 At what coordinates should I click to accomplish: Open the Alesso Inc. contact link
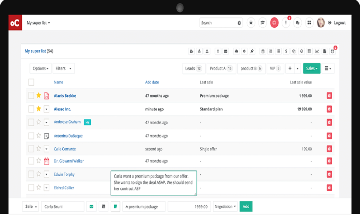click(x=63, y=109)
